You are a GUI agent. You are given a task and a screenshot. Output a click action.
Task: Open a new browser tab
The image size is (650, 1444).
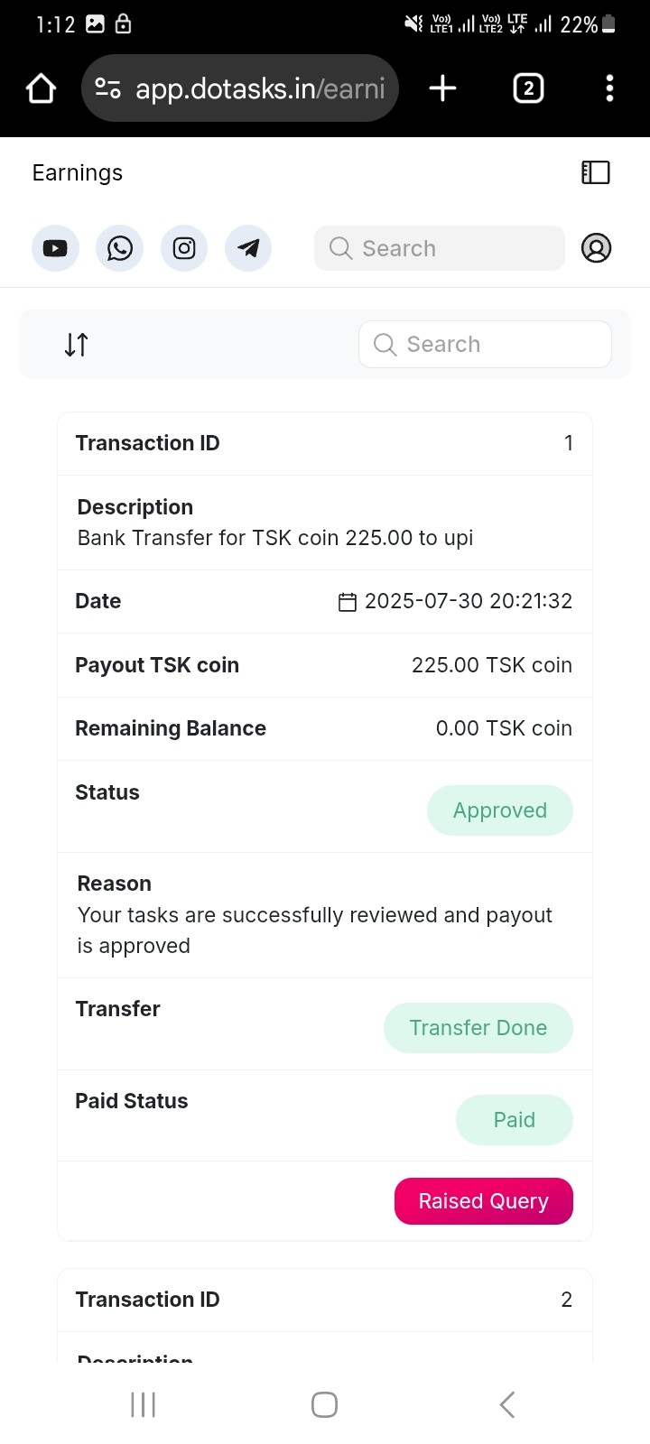click(442, 88)
